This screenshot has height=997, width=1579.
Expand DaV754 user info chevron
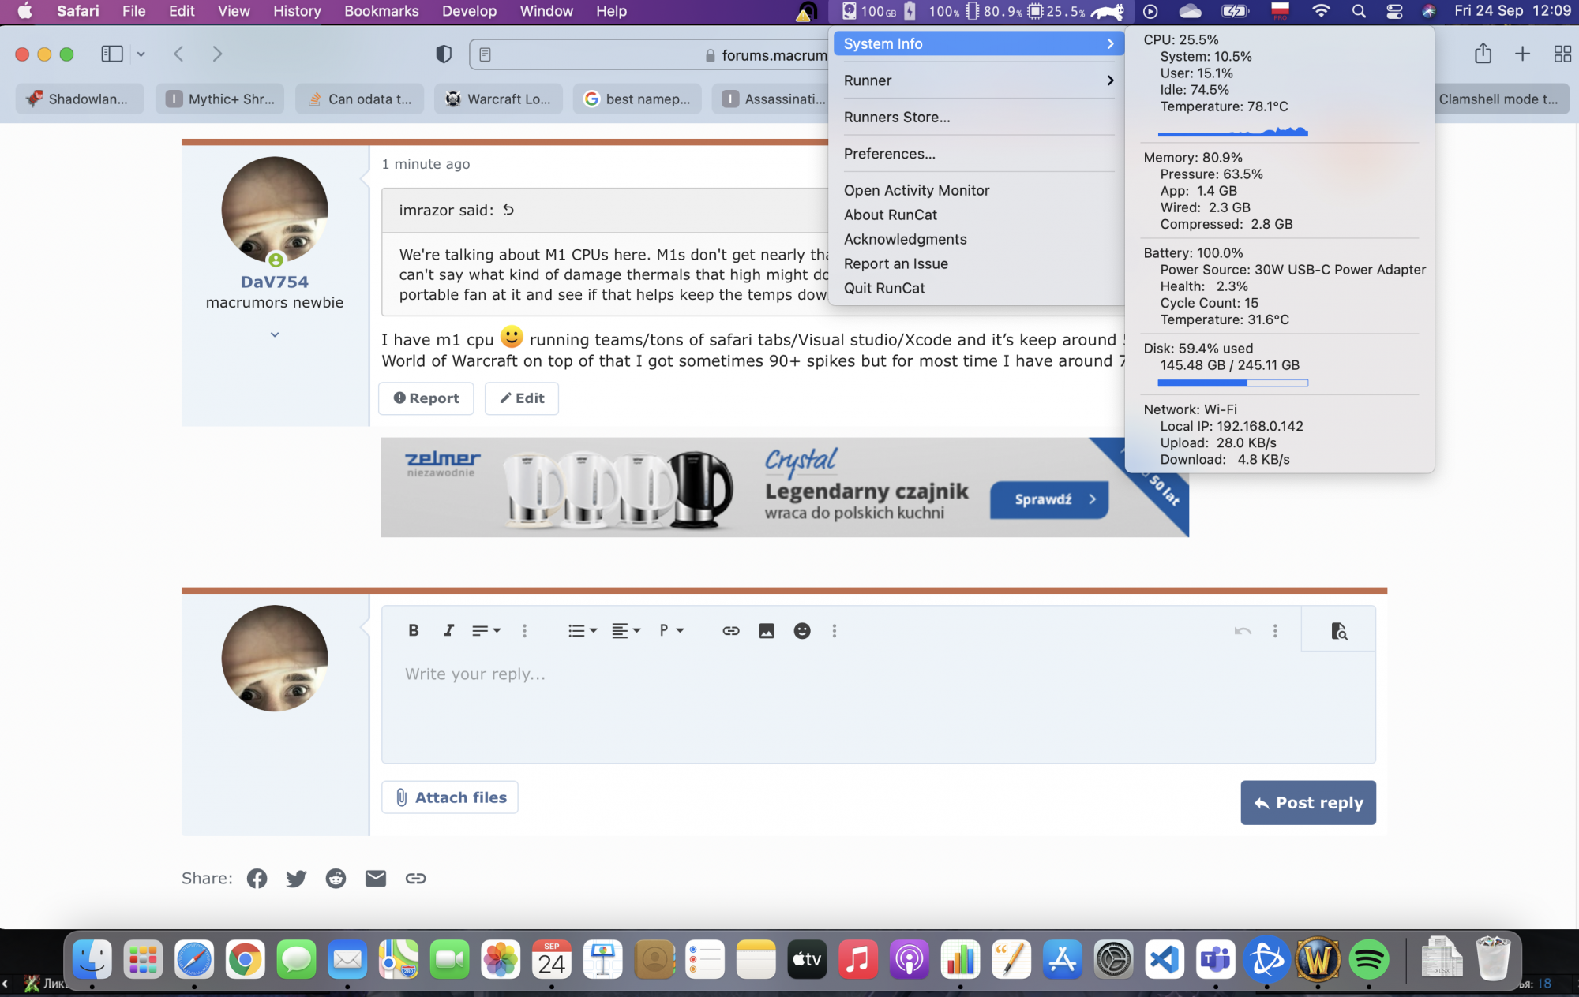coord(275,334)
